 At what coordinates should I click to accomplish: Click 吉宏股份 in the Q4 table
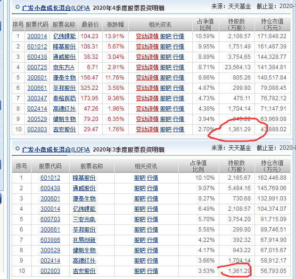(65, 129)
